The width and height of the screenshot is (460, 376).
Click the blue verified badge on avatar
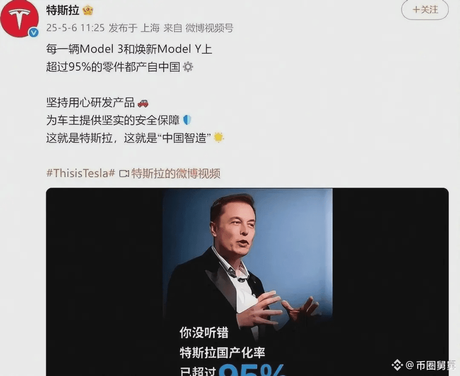(34, 32)
